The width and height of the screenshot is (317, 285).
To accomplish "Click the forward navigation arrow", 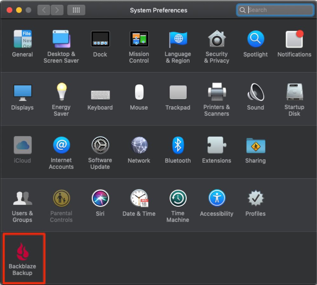I will point(57,10).
